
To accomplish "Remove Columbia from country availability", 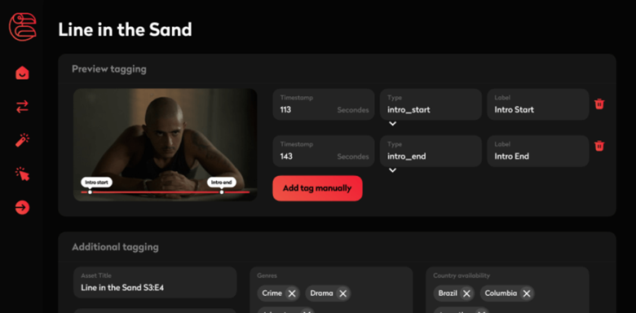I will [x=527, y=293].
